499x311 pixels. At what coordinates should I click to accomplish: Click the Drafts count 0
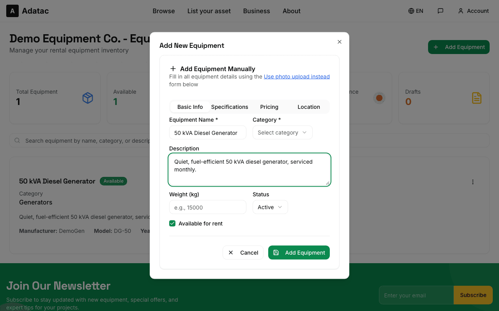coord(408,102)
